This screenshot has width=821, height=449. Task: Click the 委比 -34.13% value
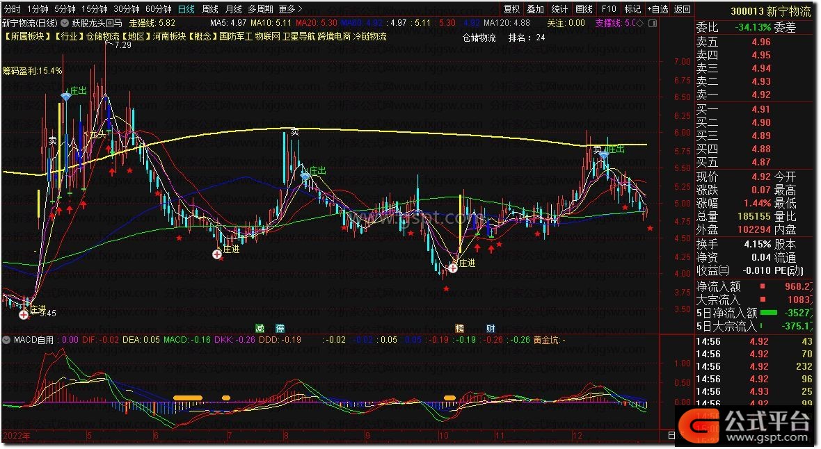753,27
